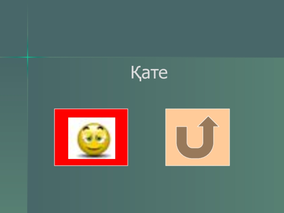Screen dimensions: 284x213
Task: Go back using the peach U-turn button
Action: tap(198, 137)
